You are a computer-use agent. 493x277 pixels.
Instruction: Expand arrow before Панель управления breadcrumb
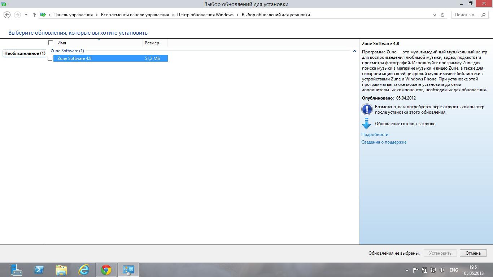click(49, 15)
